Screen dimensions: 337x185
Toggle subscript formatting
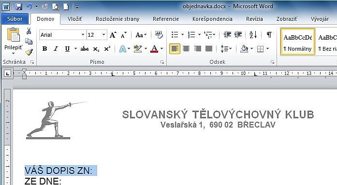96,49
